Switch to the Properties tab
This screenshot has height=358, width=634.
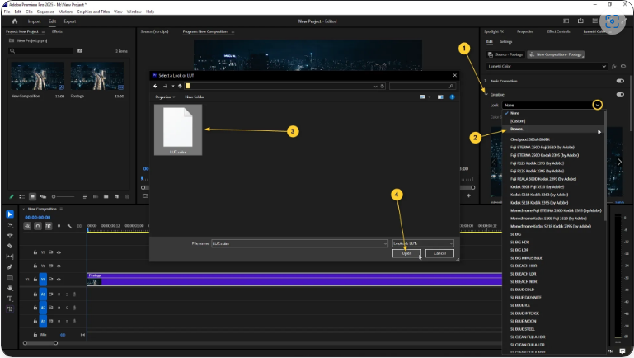pos(525,31)
